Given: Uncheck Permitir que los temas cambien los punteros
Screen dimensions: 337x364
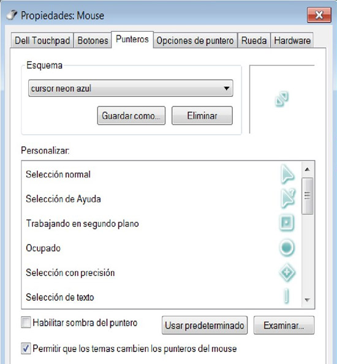Looking at the screenshot, I should point(26,349).
